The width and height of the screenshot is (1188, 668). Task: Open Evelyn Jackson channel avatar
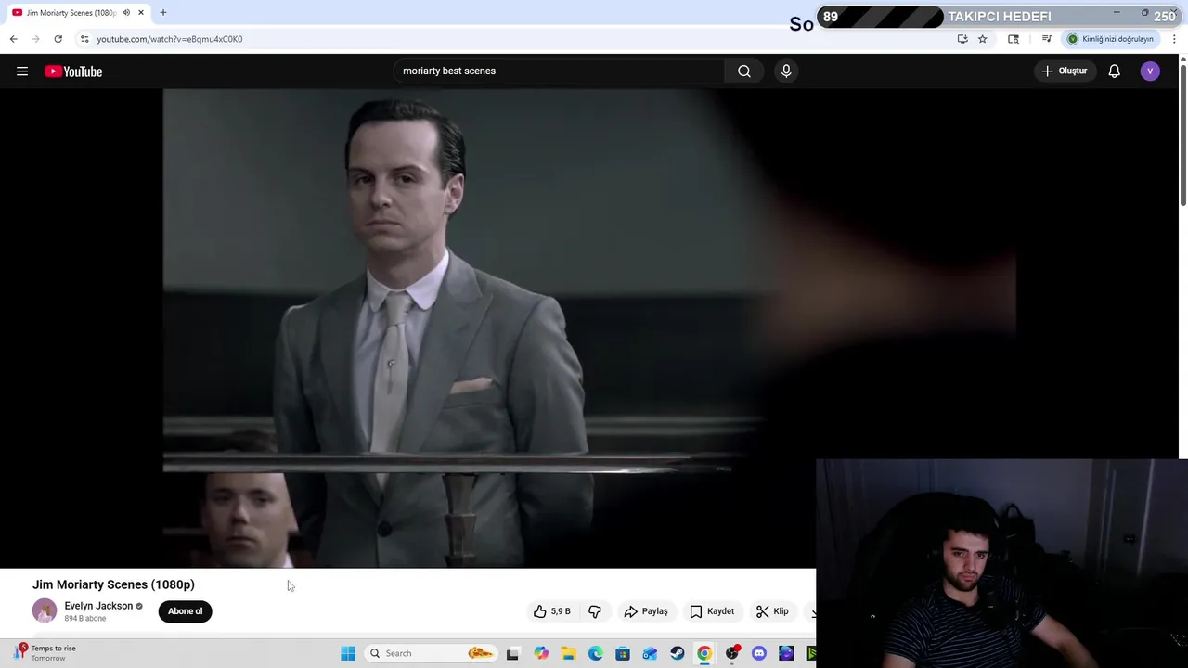(x=45, y=610)
